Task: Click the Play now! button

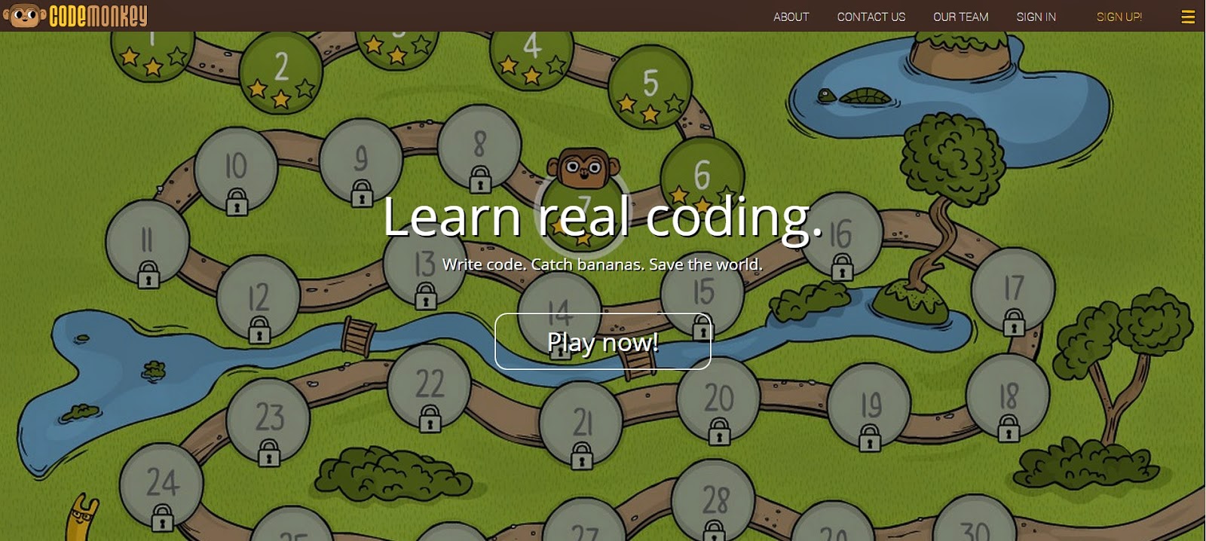Action: pyautogui.click(x=603, y=341)
